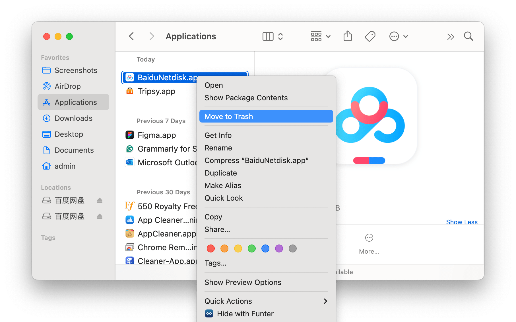
Task: Click the BaiduNetdisk preview thumbnail
Action: (x=376, y=116)
